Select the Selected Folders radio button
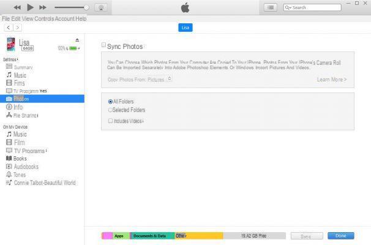Screen dimensions: 371x245 110,110
